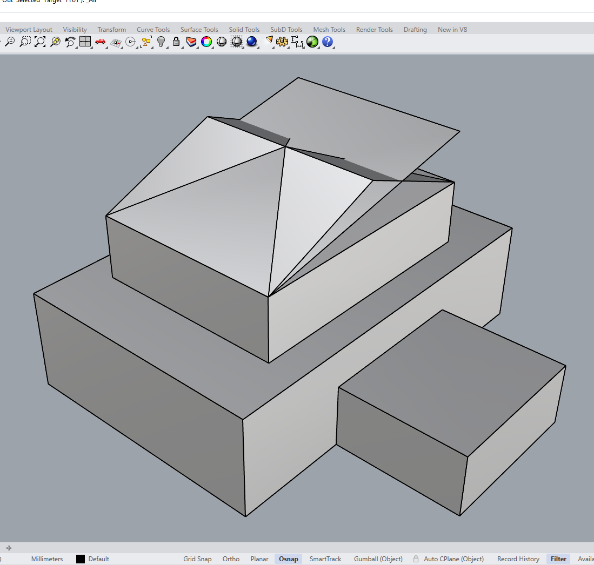The width and height of the screenshot is (594, 565).
Task: Click the blue sphere render icon
Action: tap(251, 42)
